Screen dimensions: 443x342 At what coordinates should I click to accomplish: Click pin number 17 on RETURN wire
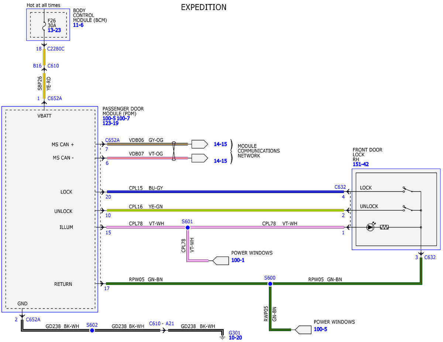[107, 289]
